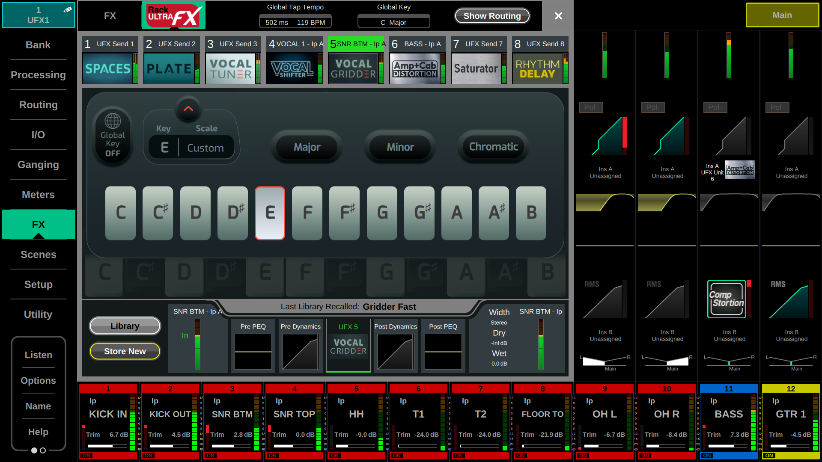Switch to the Scenes page
The height and width of the screenshot is (462, 822).
(38, 255)
